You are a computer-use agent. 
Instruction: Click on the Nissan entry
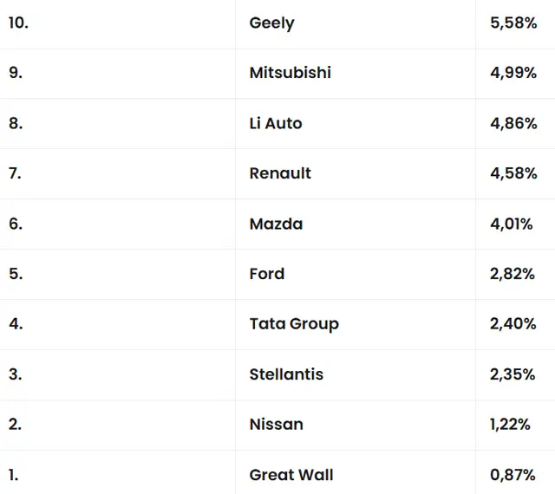coord(276,425)
